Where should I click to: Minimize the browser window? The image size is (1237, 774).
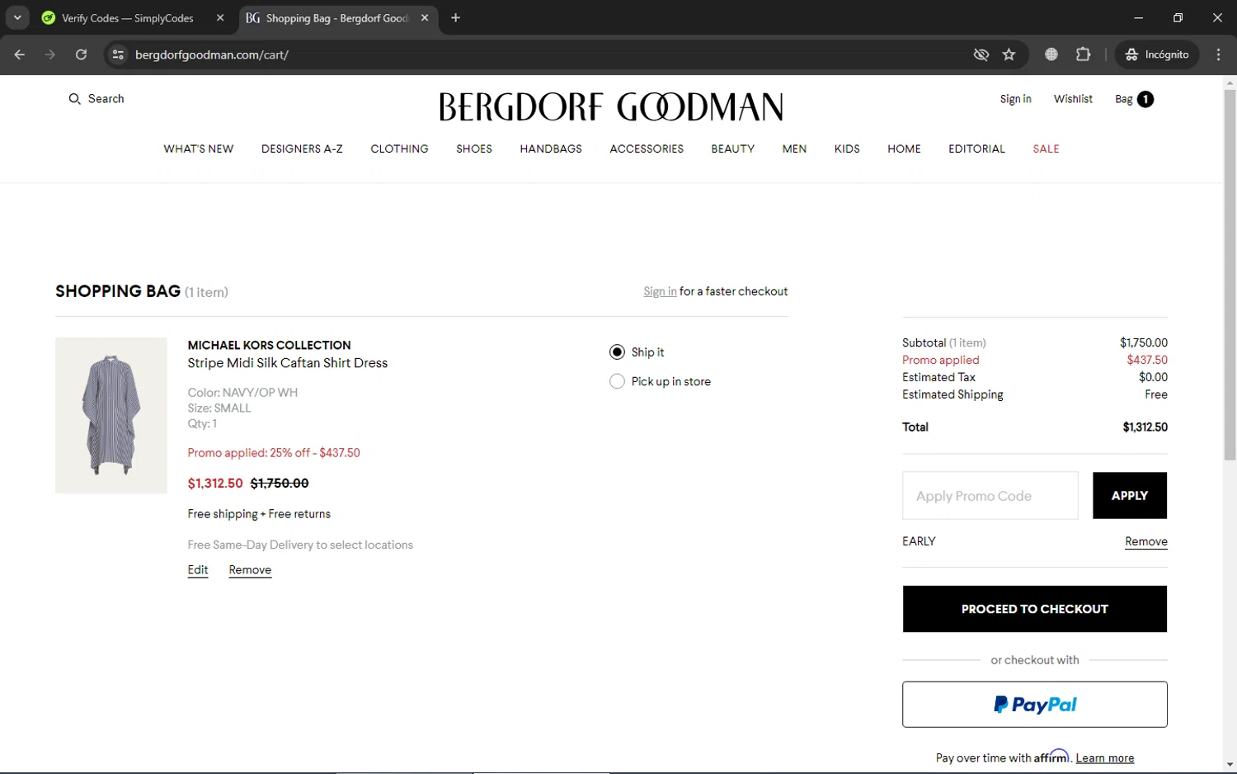(1138, 17)
